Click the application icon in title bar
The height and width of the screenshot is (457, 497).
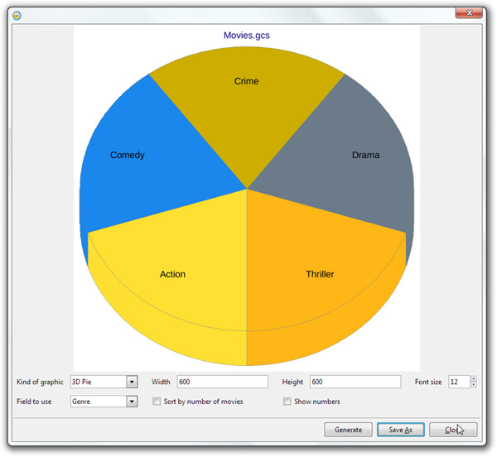click(x=17, y=15)
